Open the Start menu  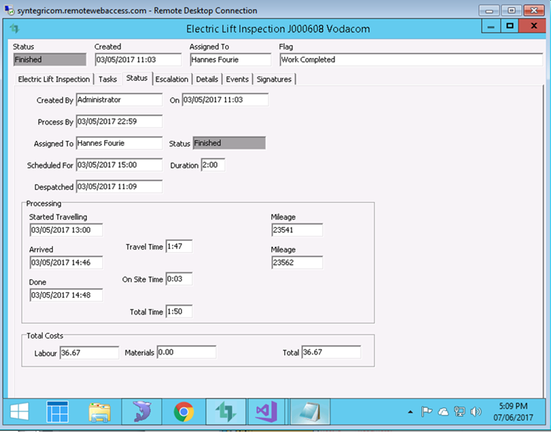18,411
